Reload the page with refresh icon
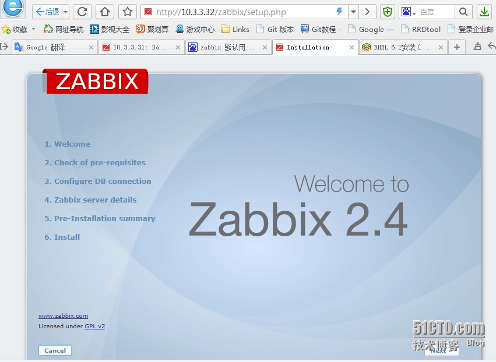Screen dimensions: 496x362 click(82, 12)
